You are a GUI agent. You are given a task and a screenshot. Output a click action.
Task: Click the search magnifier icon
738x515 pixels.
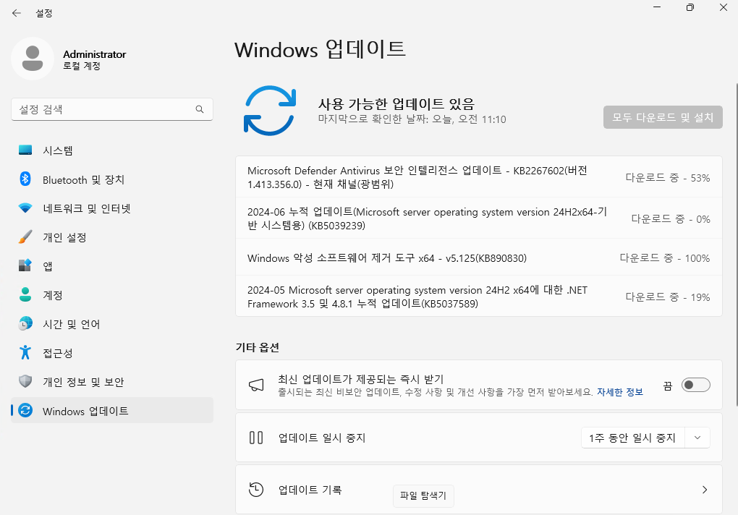pyautogui.click(x=200, y=109)
